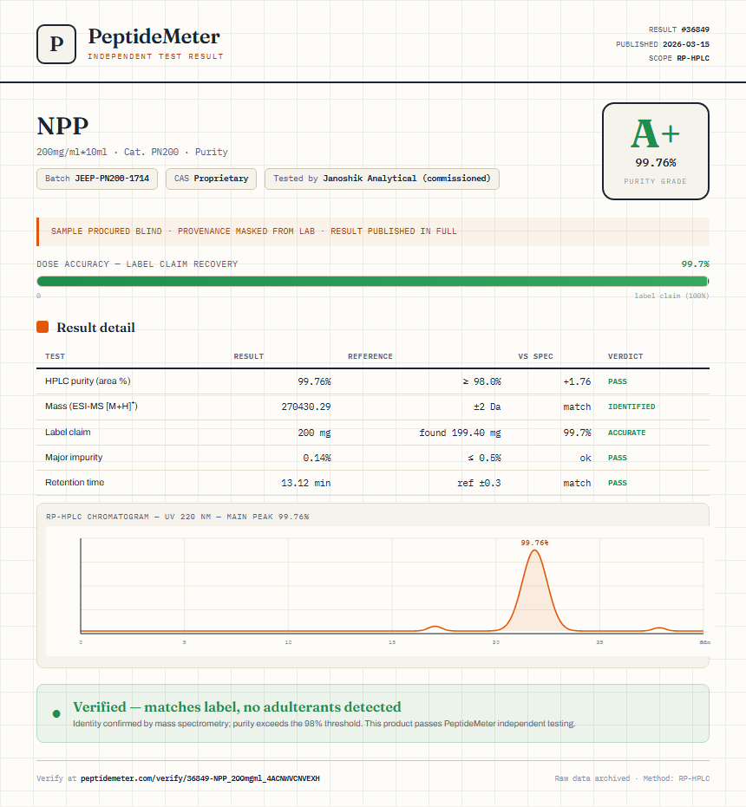Select the Major impurity row label
Screen dimensions: 746x807
click(x=74, y=457)
